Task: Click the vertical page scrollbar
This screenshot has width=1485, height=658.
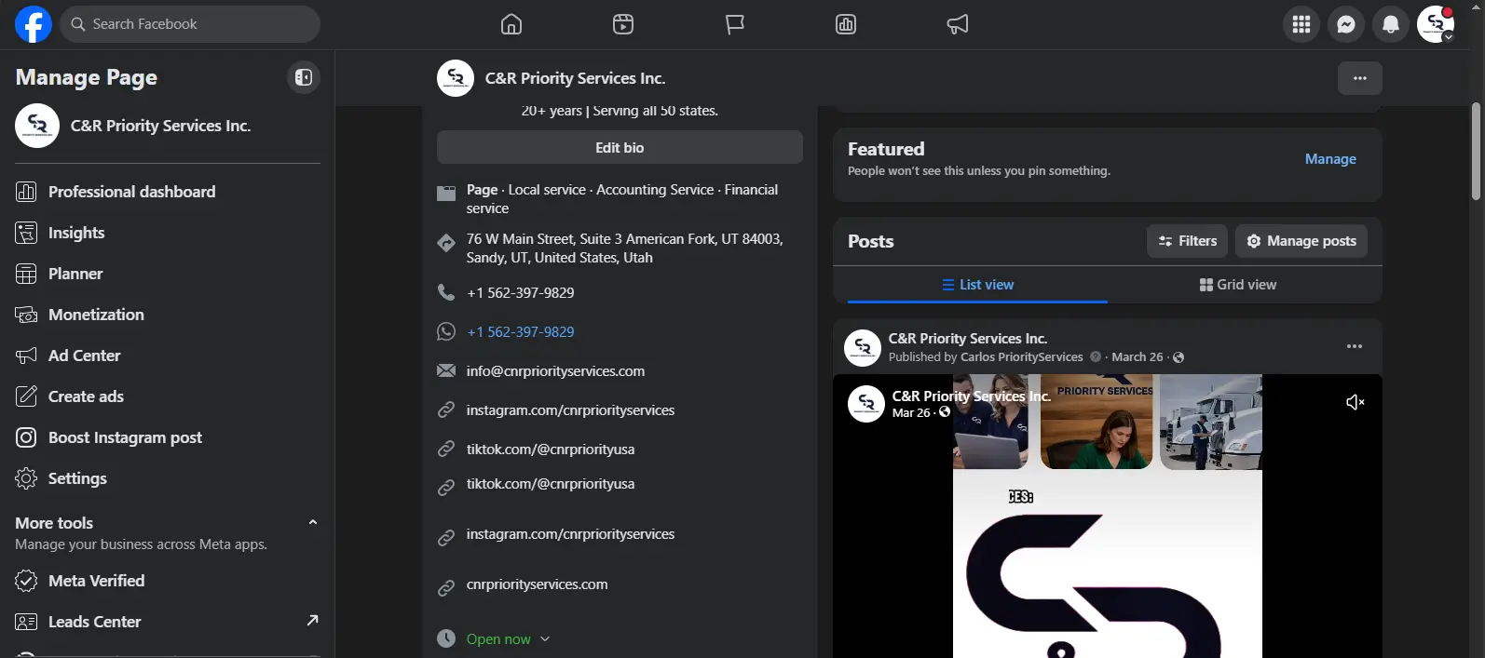Action: (1476, 151)
